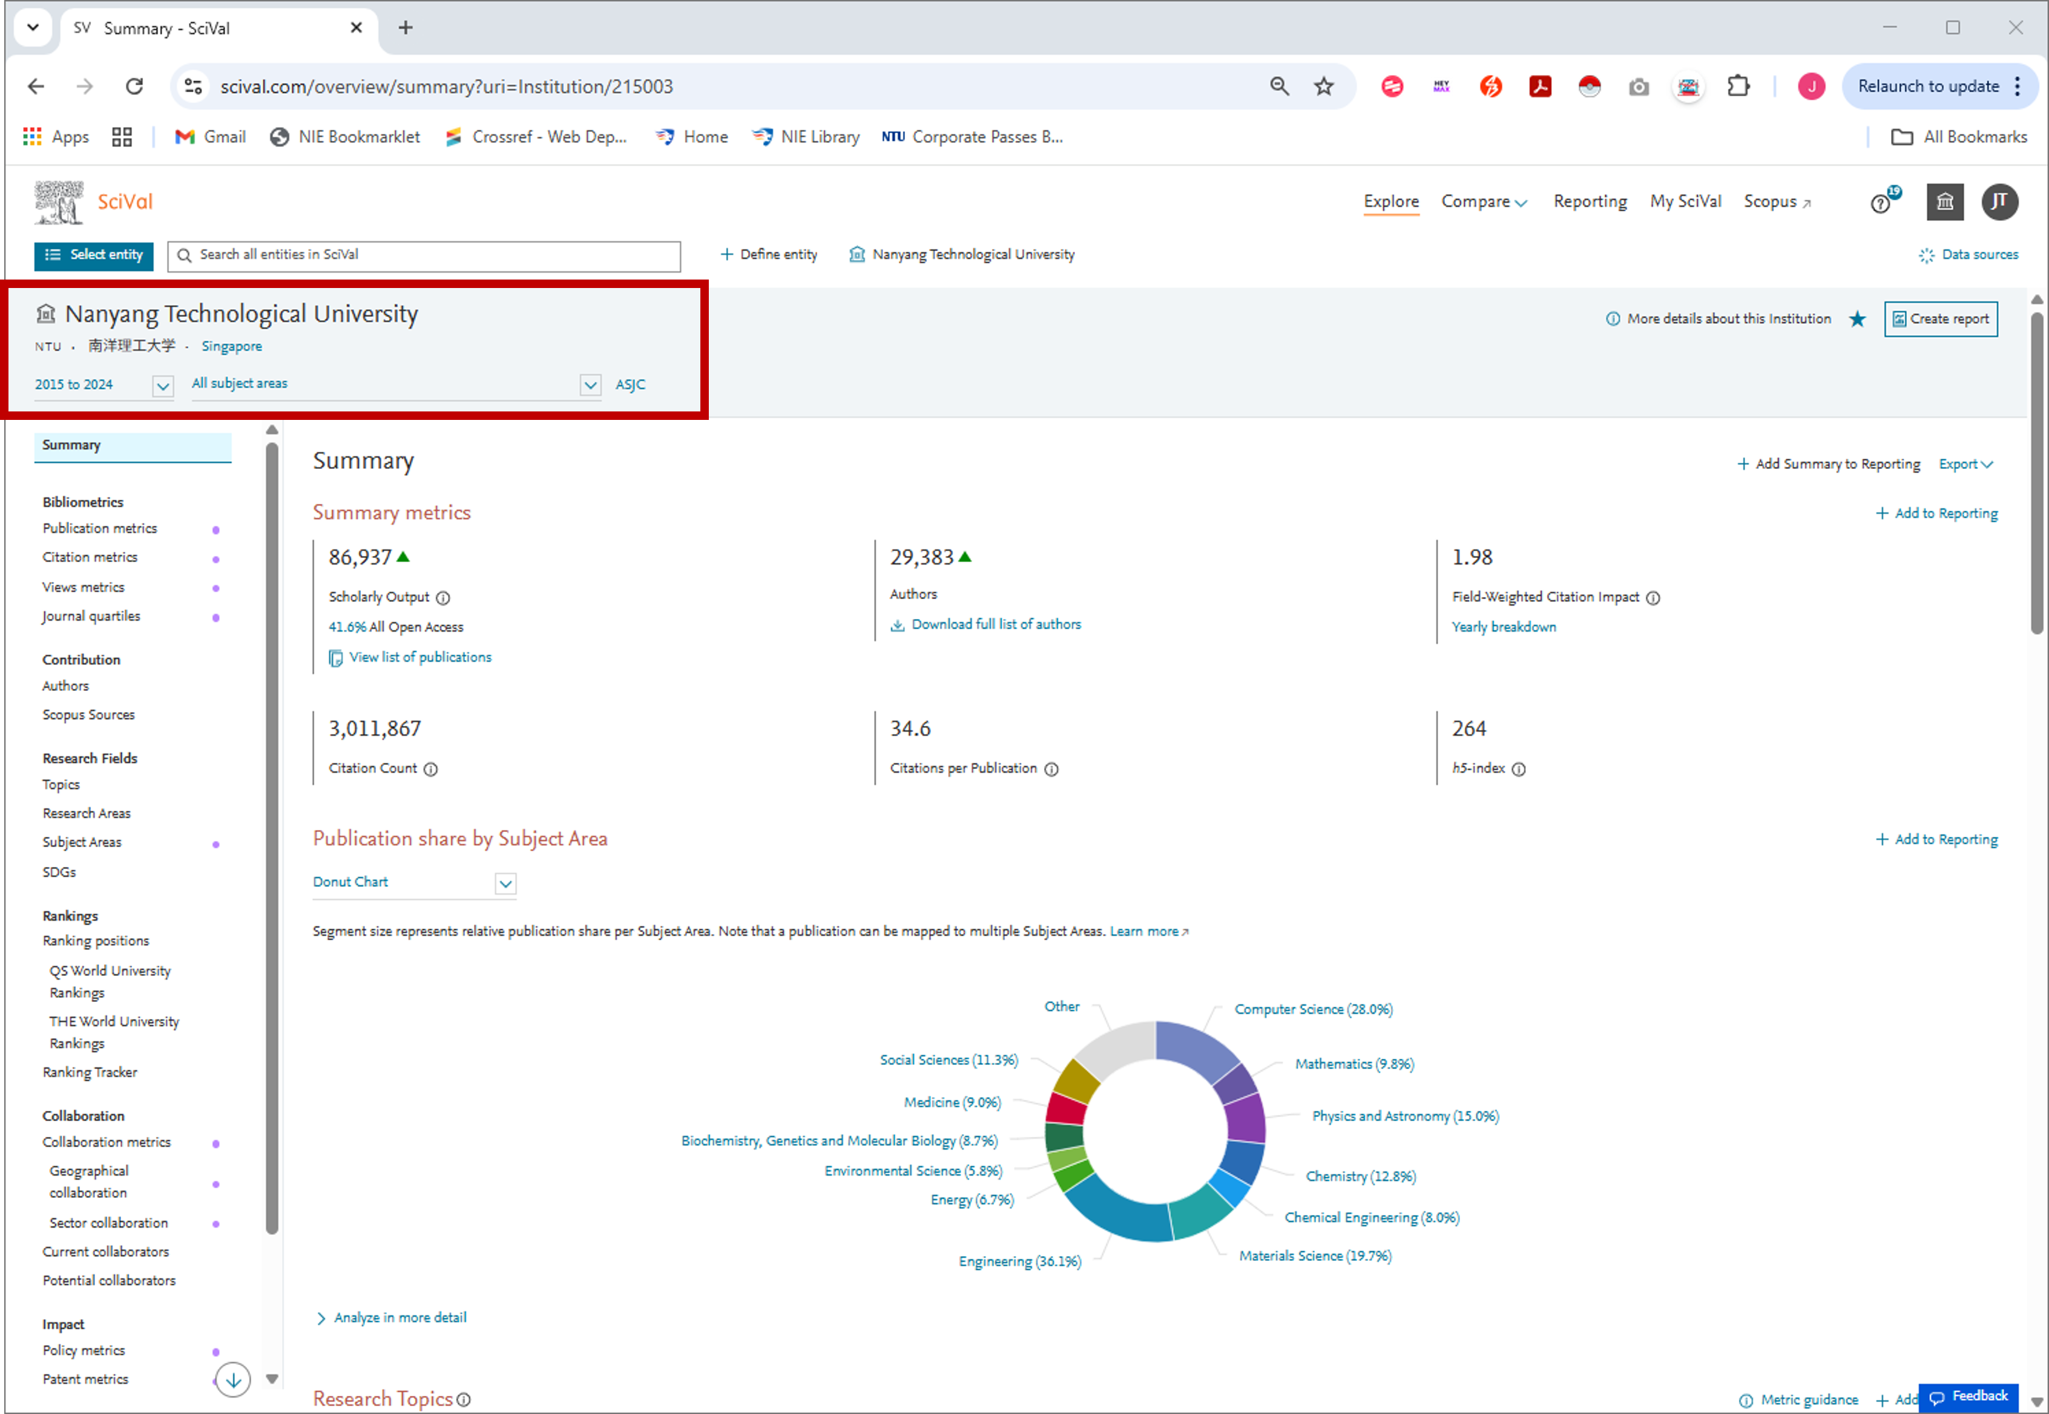Viewport: 2049px width, 1414px height.
Task: Click the Search all entities in SciVal field
Action: tap(424, 255)
